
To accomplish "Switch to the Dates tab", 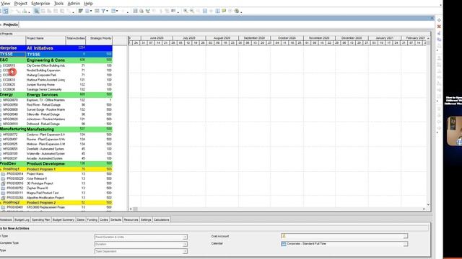I will 81,219.
